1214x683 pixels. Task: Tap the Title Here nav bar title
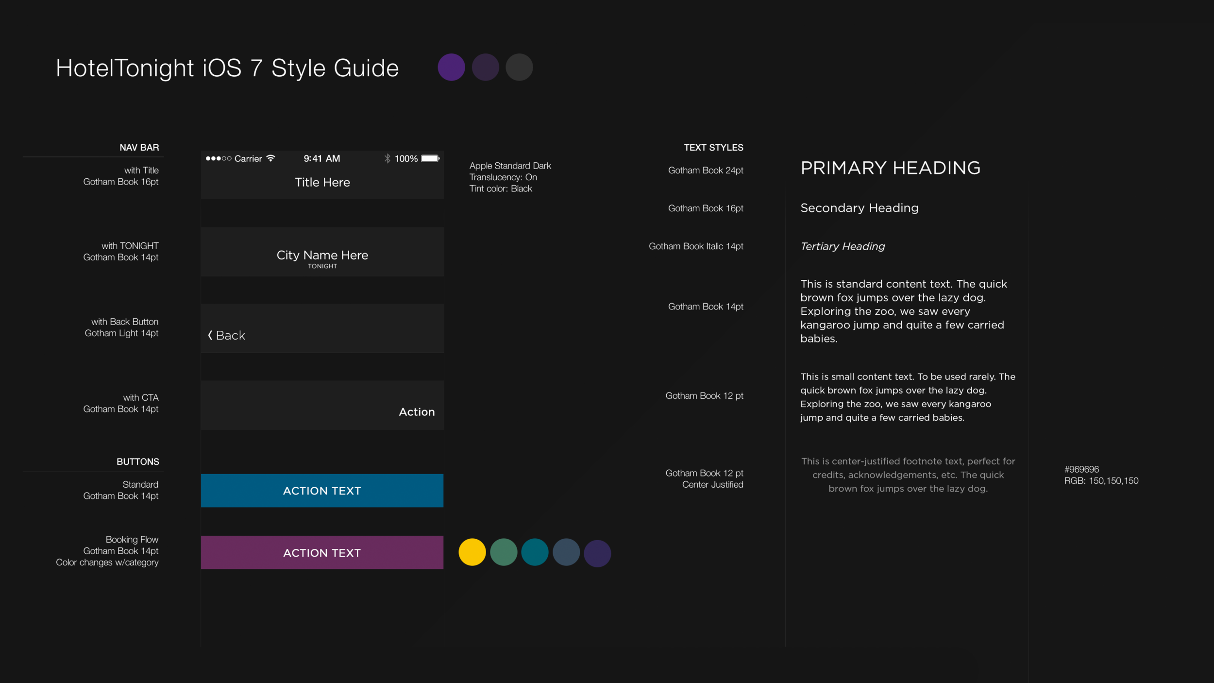(x=322, y=182)
